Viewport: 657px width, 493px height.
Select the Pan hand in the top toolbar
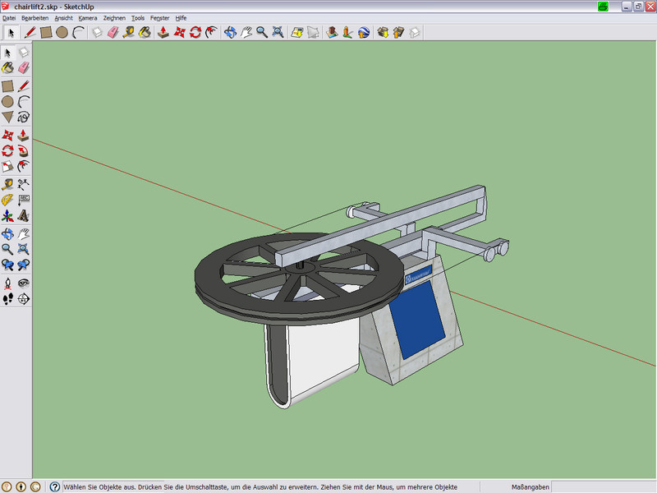click(x=246, y=32)
